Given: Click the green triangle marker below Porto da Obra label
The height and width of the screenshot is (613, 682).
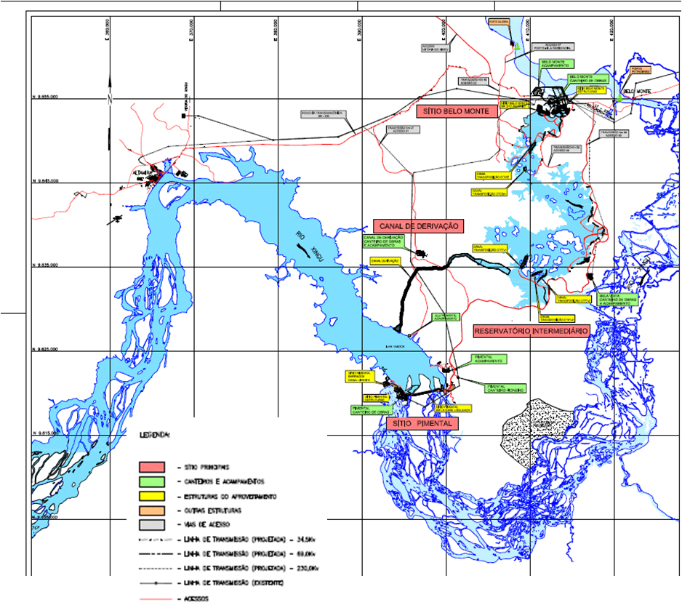Looking at the screenshot, I should tap(517, 47).
